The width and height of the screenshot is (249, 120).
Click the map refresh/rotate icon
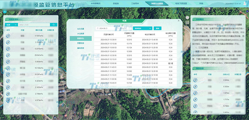click(x=188, y=17)
